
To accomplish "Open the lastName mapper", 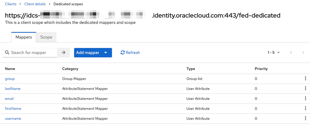I will pyautogui.click(x=13, y=89).
